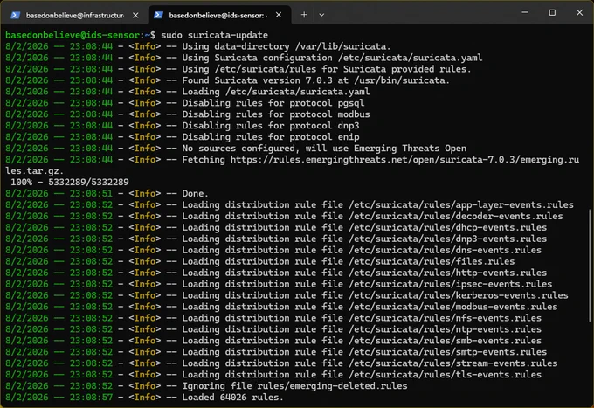Click the 'Using data-directory /var/lib/suricata.' line
The width and height of the screenshot is (594, 408).
pyautogui.click(x=286, y=46)
